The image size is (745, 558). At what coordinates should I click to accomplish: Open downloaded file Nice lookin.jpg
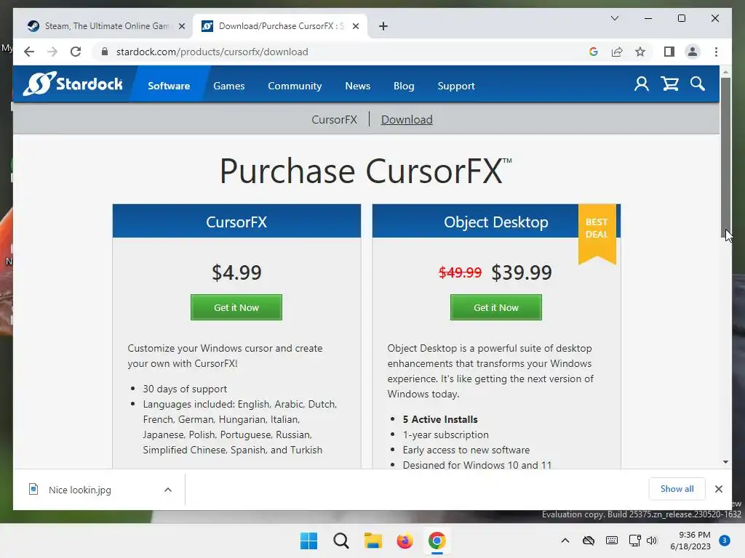point(79,490)
